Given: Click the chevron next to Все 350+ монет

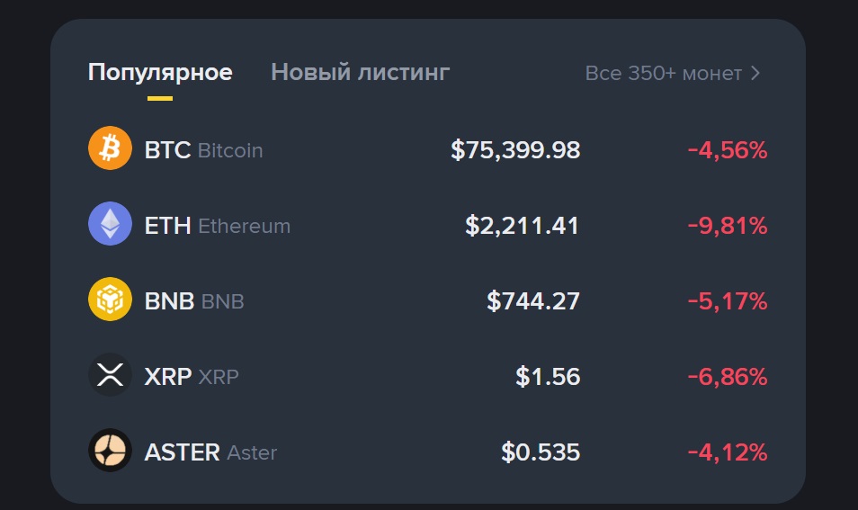Looking at the screenshot, I should [755, 73].
